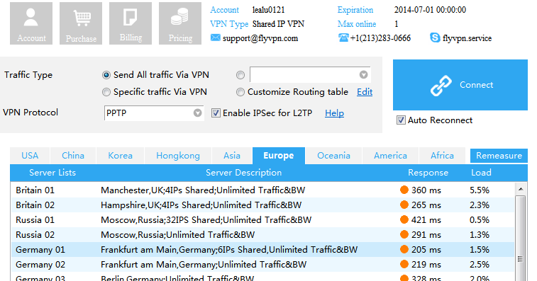
Task: Sort by Response column header
Action: (428, 173)
